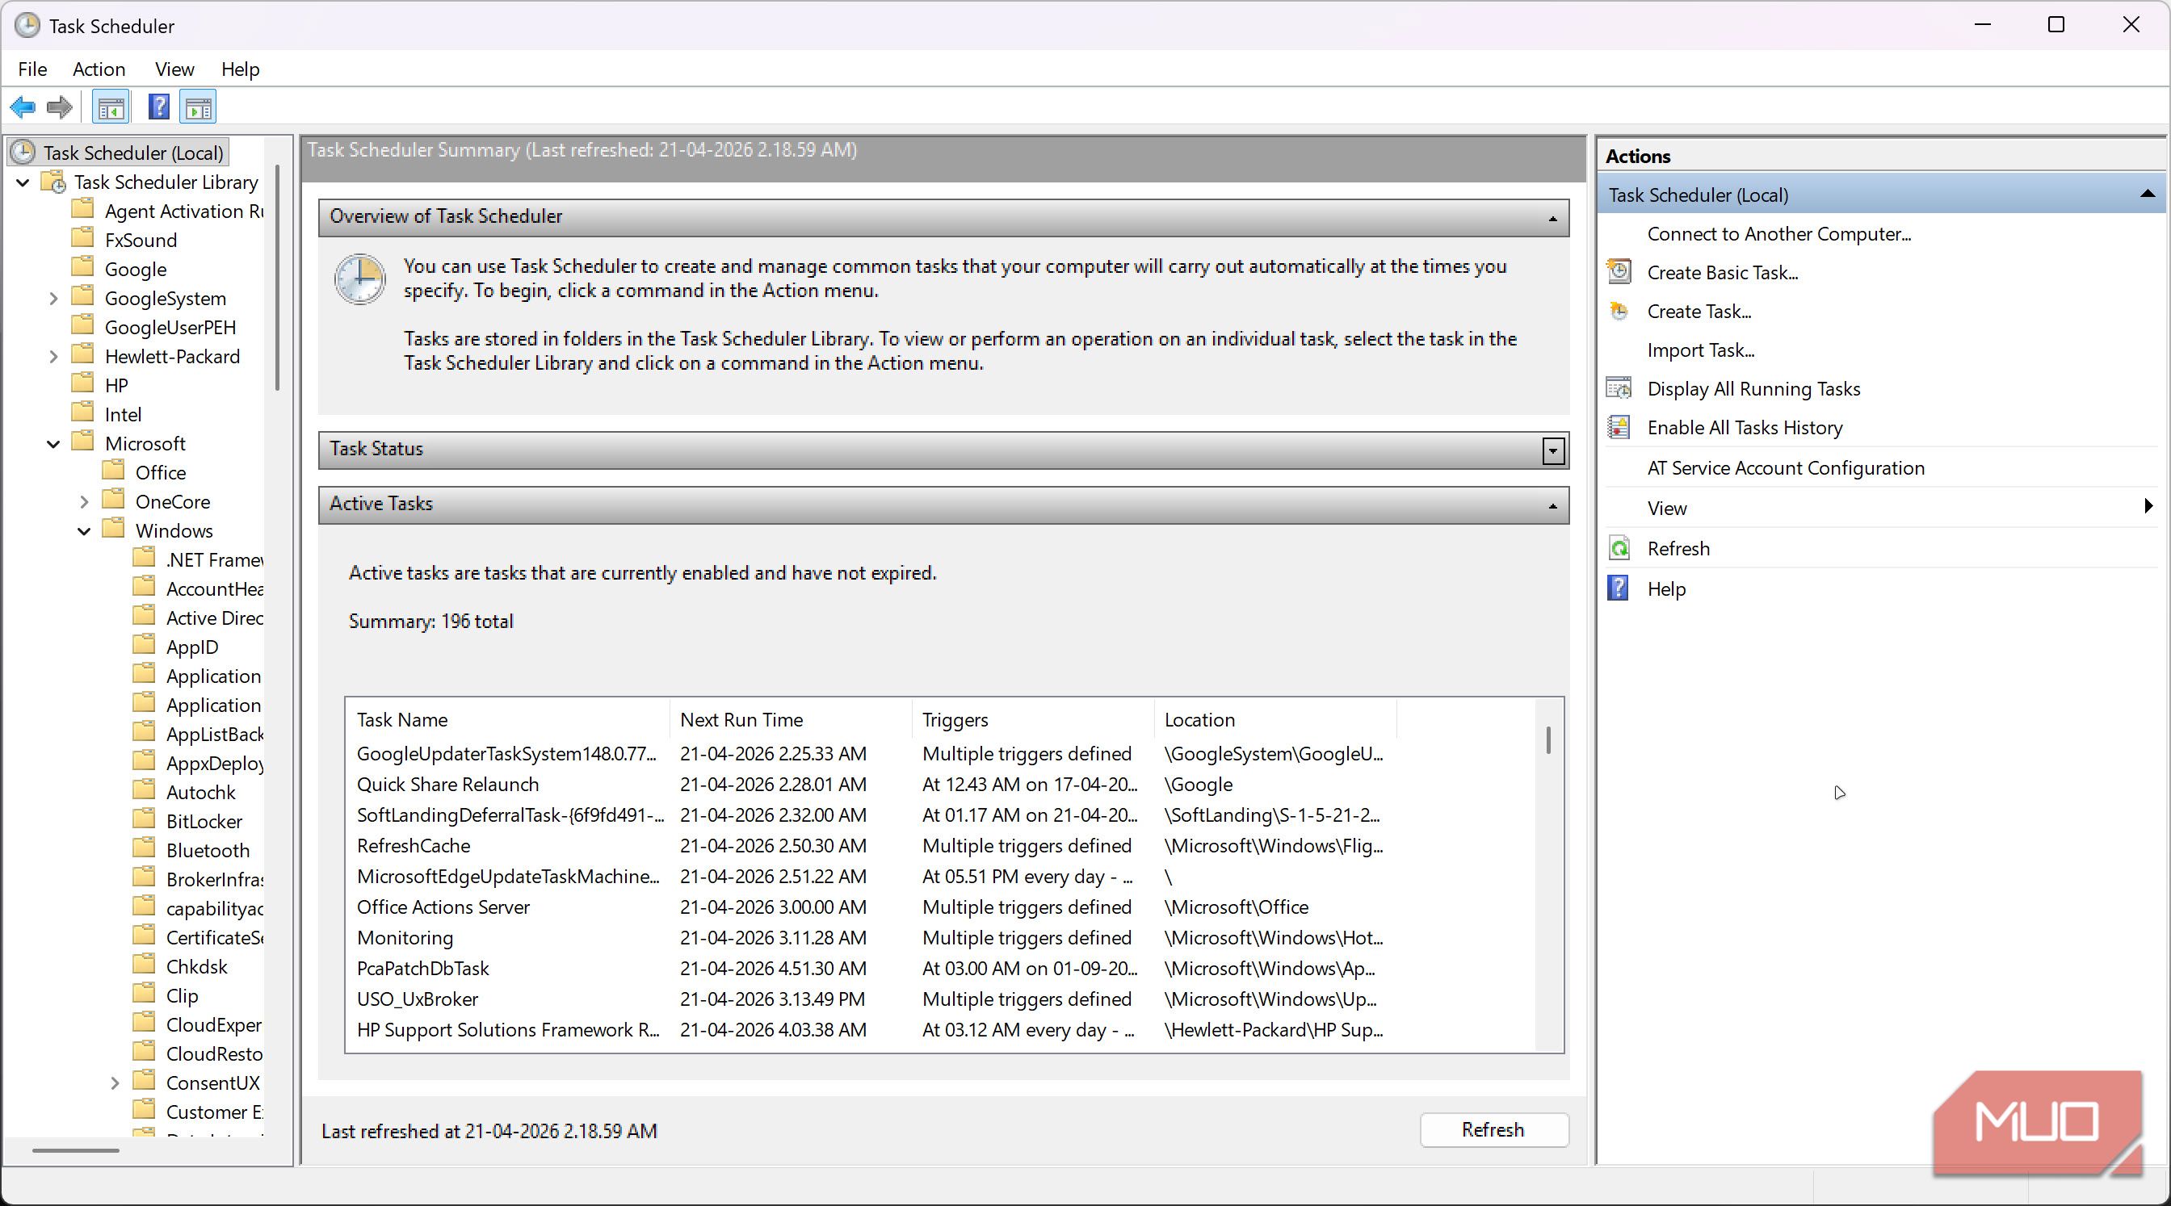The width and height of the screenshot is (2171, 1206).
Task: Click the Help icon in Actions pane
Action: click(1618, 588)
